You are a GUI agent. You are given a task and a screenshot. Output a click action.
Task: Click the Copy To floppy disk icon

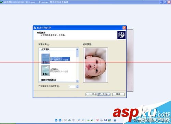pyautogui.click(x=106, y=120)
